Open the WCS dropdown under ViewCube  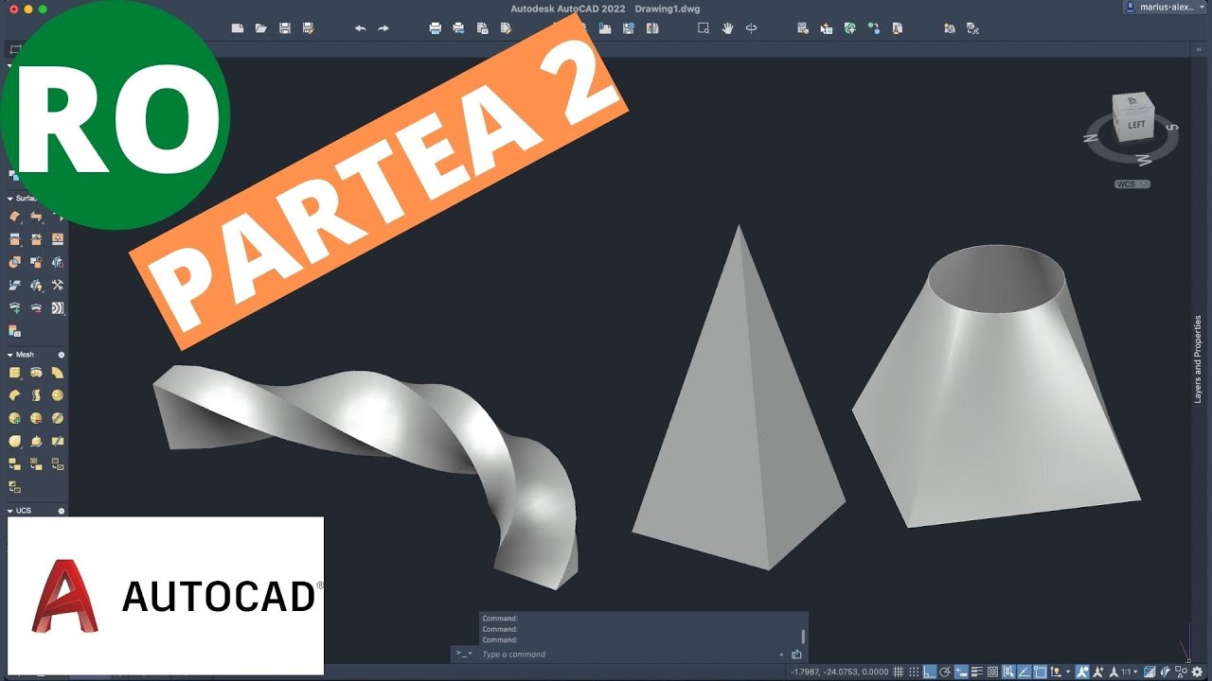coord(1132,184)
